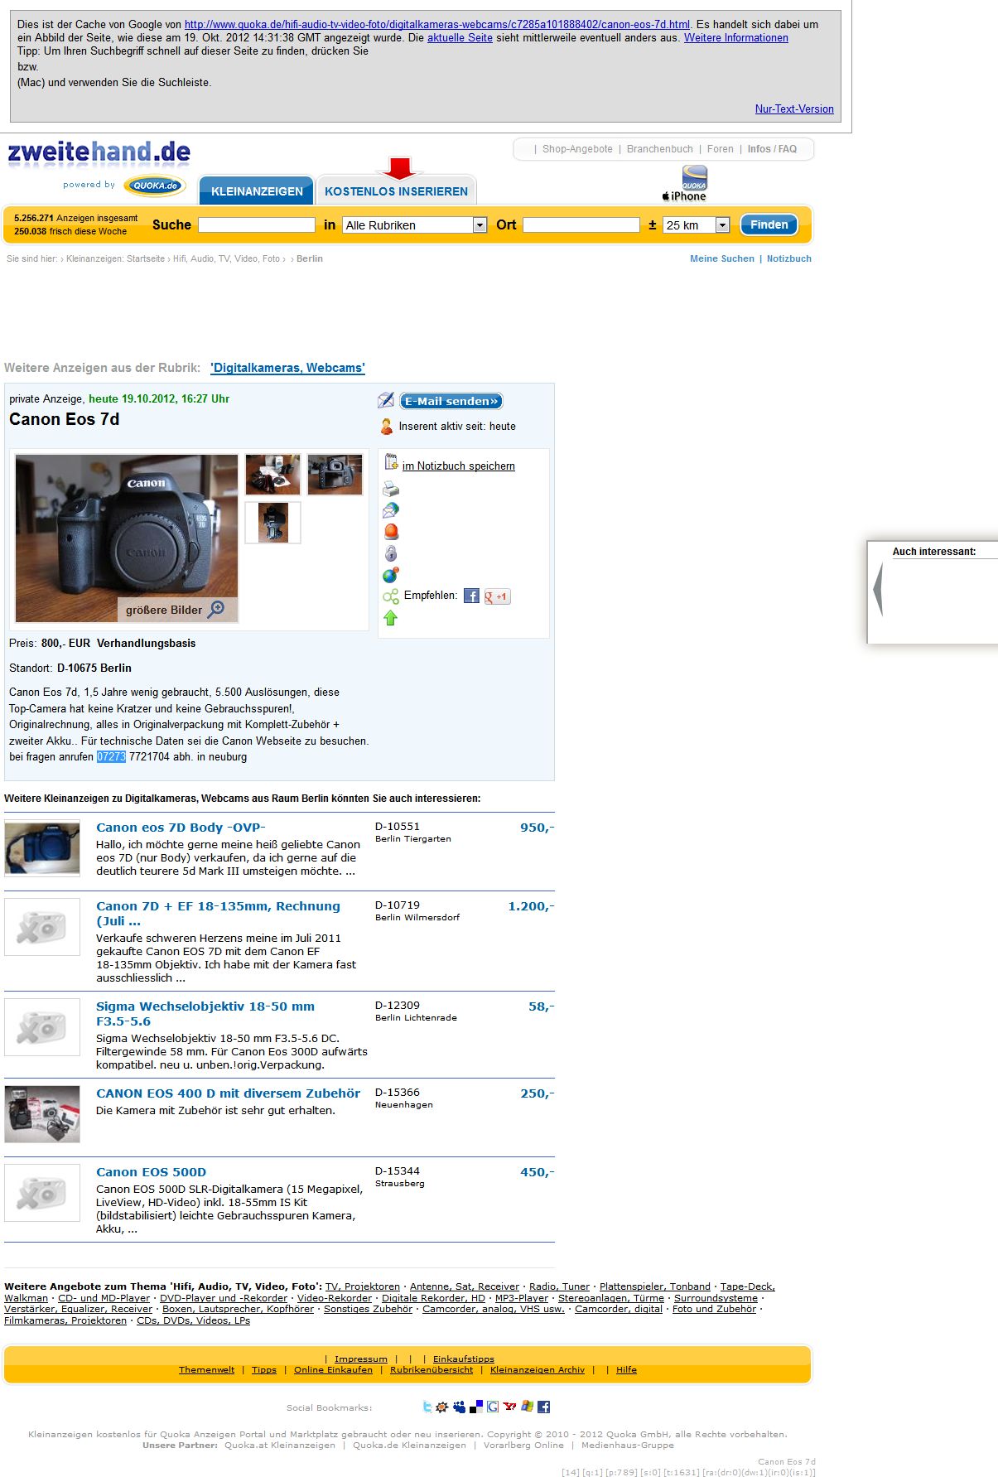Click the Finden search button

pos(769,224)
